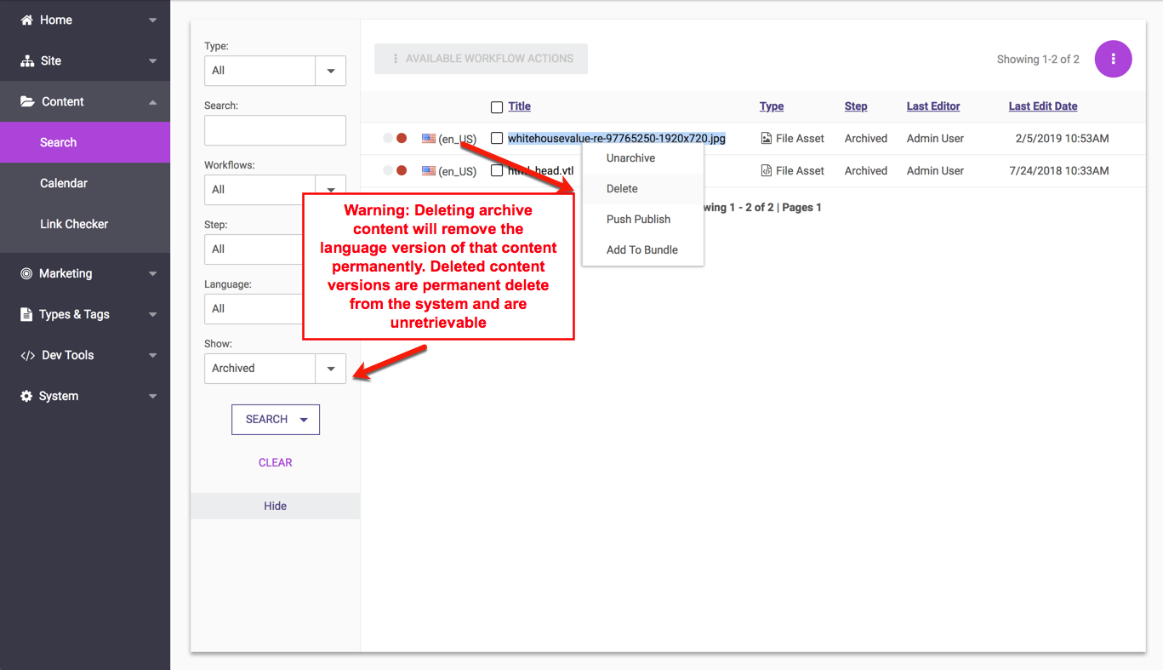Click the US flag on the first row
The image size is (1163, 670).
(429, 138)
